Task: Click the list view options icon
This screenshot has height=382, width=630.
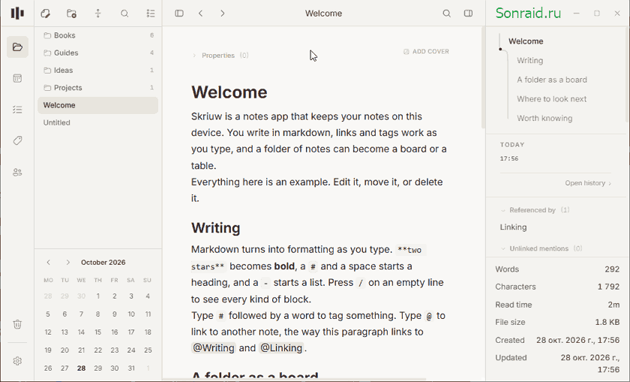Action: (x=151, y=14)
